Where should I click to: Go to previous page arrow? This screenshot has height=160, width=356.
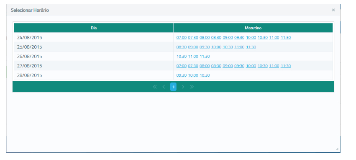coord(164,87)
